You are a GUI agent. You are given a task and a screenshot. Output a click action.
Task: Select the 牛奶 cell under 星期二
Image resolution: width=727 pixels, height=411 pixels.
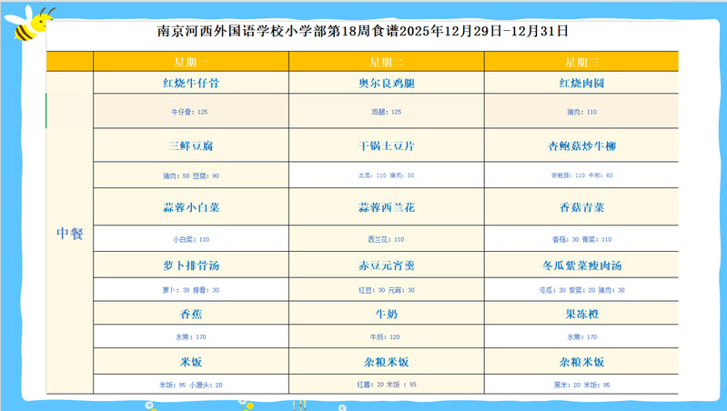tap(387, 314)
